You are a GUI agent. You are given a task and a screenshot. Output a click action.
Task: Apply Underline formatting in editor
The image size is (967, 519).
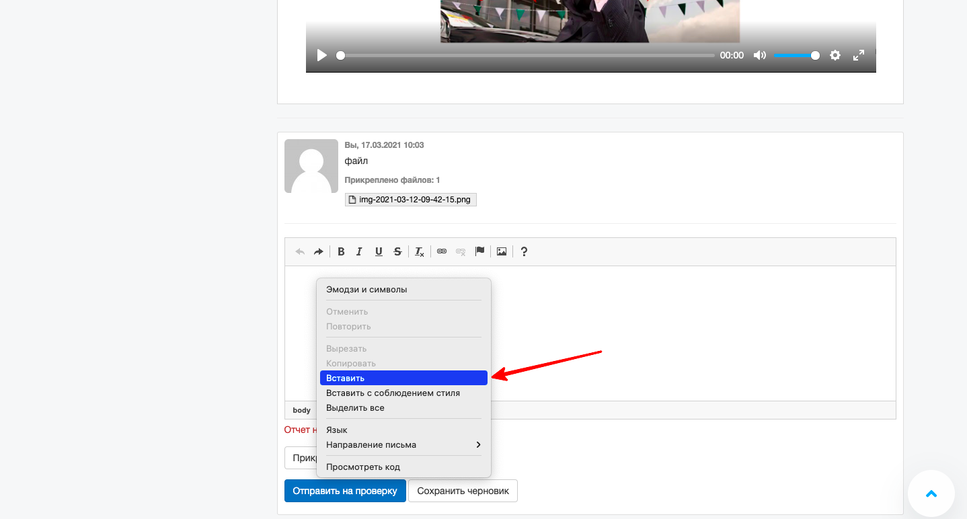pos(379,251)
